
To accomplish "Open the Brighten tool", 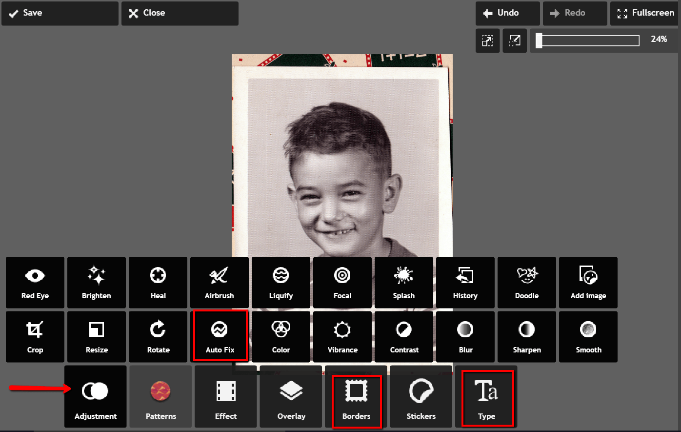I will tap(96, 283).
